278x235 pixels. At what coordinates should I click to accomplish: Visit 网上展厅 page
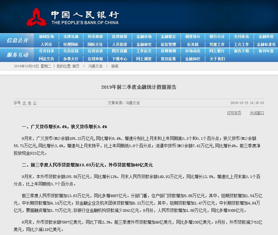point(217,51)
